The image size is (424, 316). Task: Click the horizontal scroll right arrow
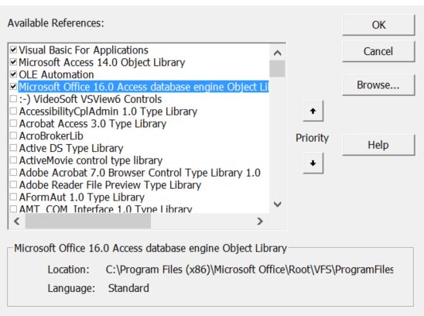point(260,222)
